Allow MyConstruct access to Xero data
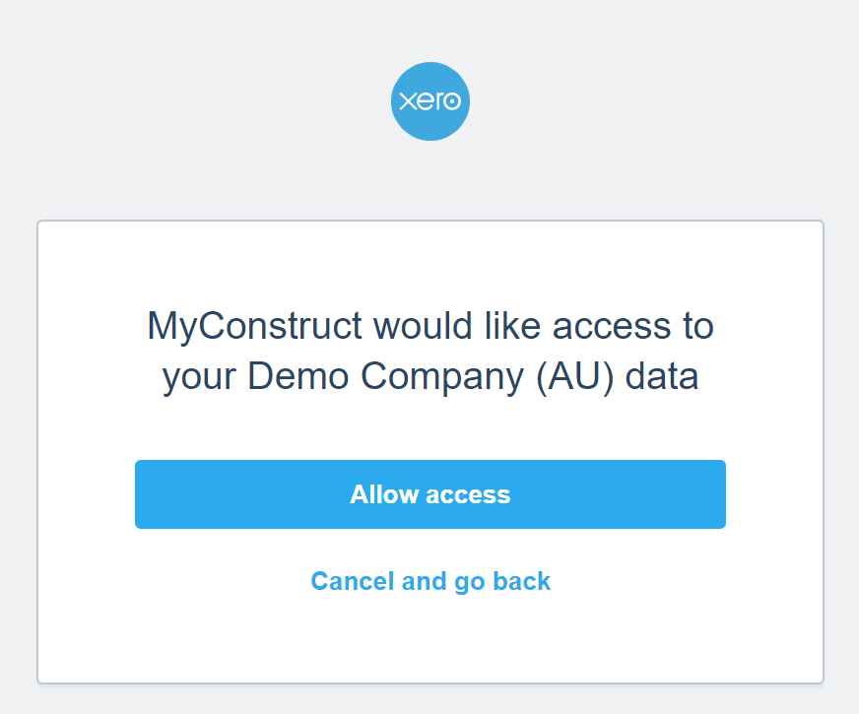 click(430, 494)
